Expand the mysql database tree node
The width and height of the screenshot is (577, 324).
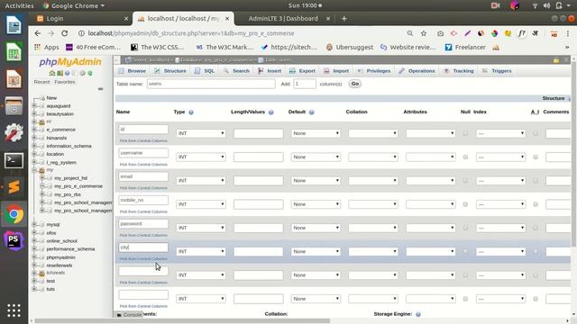34,224
